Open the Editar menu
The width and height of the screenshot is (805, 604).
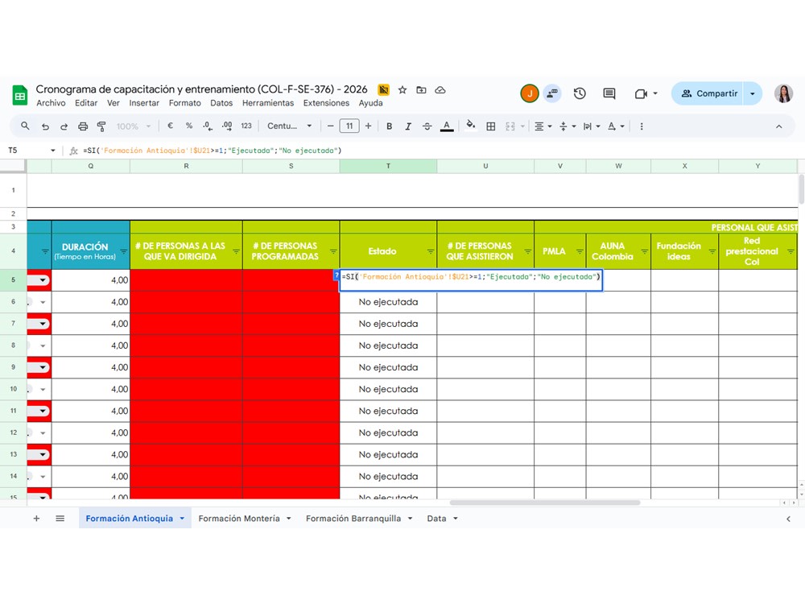pyautogui.click(x=86, y=103)
